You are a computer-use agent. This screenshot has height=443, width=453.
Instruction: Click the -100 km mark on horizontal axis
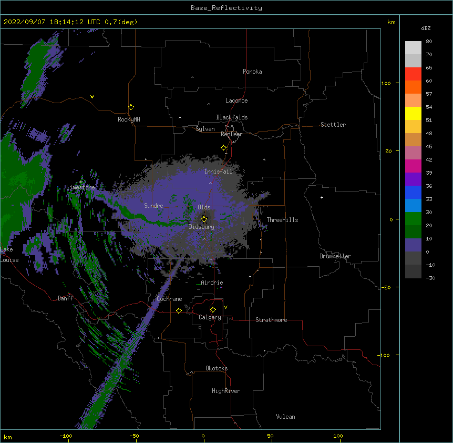click(66, 436)
